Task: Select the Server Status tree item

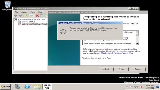Action: tap(29, 22)
